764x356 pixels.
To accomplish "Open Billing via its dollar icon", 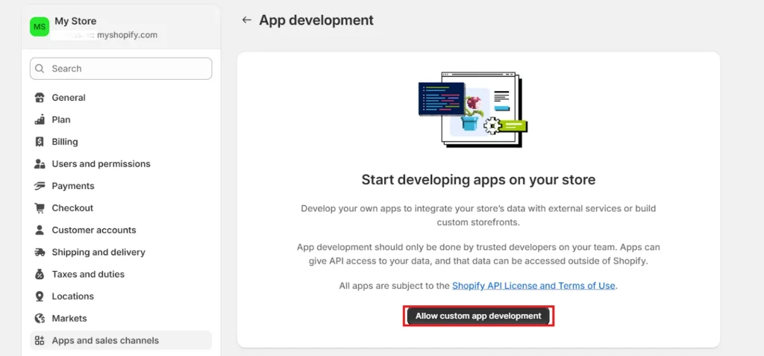I will [x=40, y=142].
